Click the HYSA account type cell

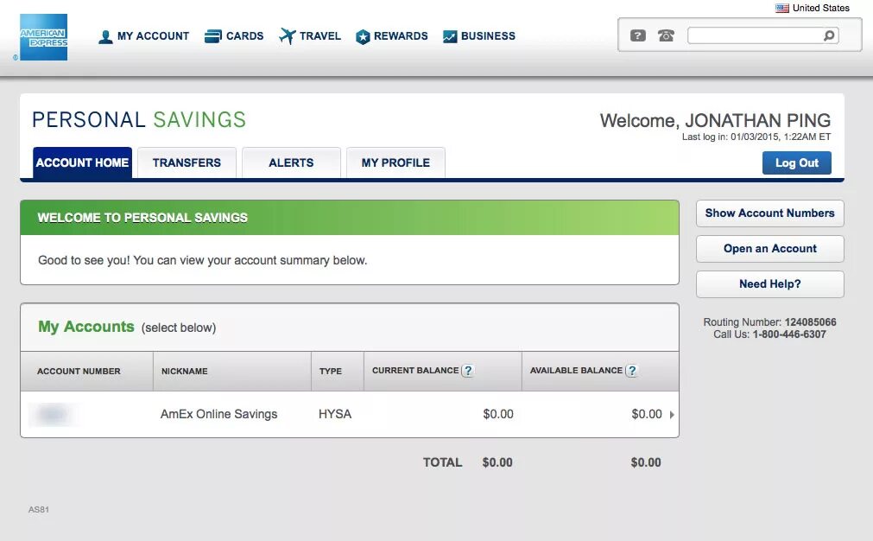tap(335, 414)
